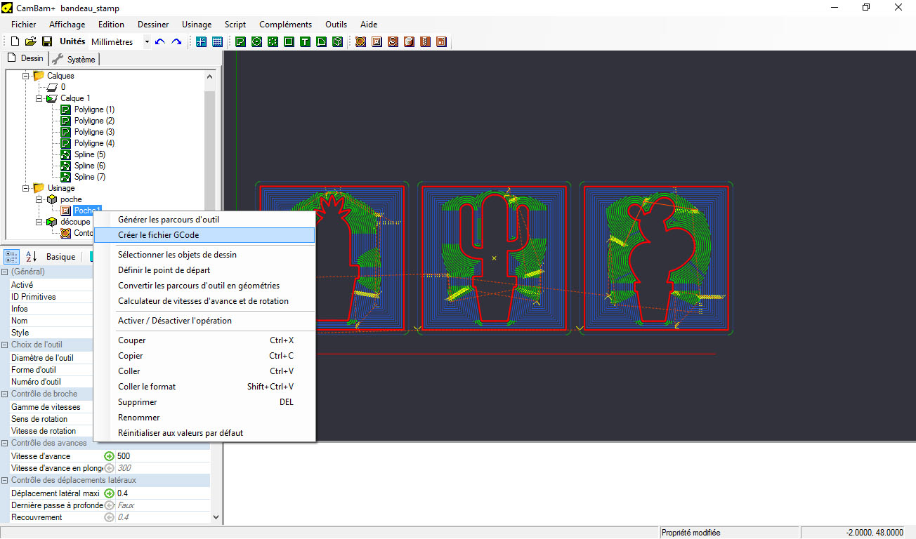Click the Profile machining operation icon
The image size is (916, 539).
360,41
